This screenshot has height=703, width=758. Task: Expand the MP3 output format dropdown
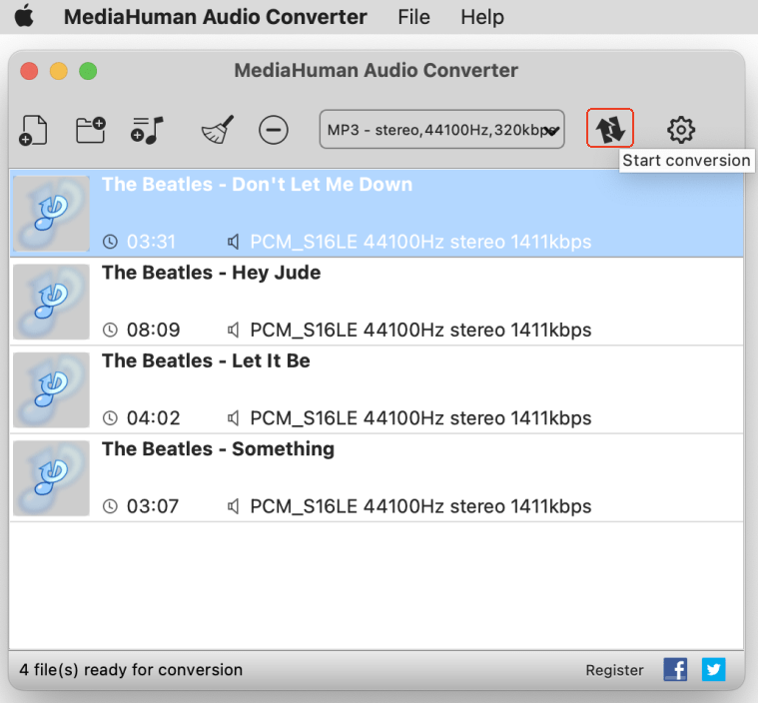[x=441, y=129]
